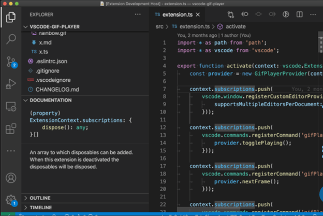Click line number 11 in the gutter
This screenshot has height=216, width=323.
pyautogui.click(x=163, y=120)
